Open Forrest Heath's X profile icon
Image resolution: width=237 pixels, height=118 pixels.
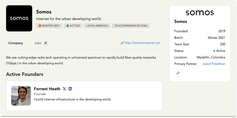coord(64,89)
